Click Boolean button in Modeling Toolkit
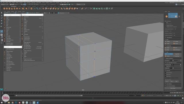This screenshot has width=184, height=104. click(x=177, y=44)
